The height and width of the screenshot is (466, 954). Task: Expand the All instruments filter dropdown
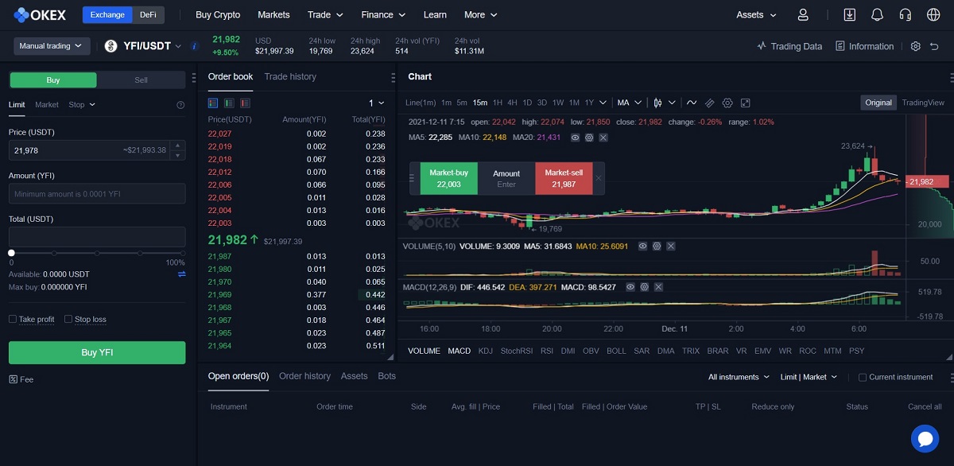tap(739, 377)
